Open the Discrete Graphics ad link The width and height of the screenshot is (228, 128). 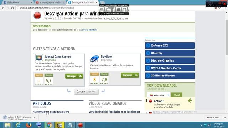(170, 60)
